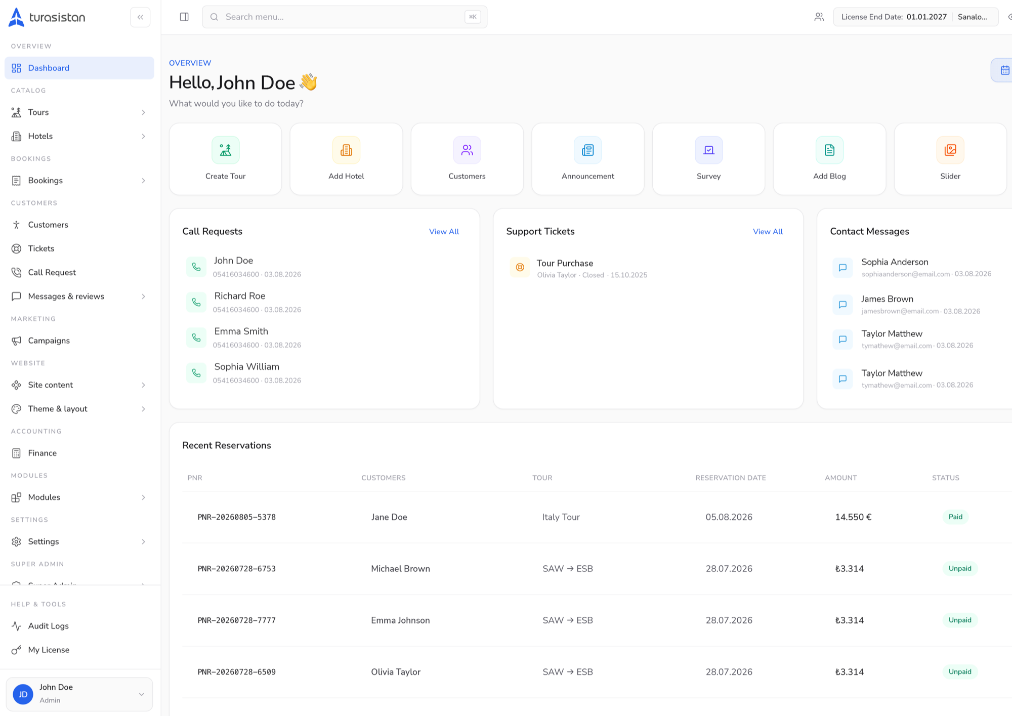
Task: Open the Customers shortcut card
Action: 467,159
